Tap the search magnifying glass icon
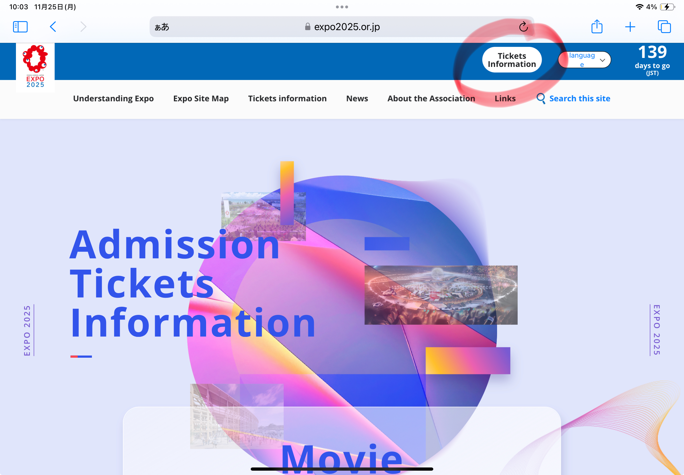Viewport: 684px width, 475px height. (x=541, y=98)
